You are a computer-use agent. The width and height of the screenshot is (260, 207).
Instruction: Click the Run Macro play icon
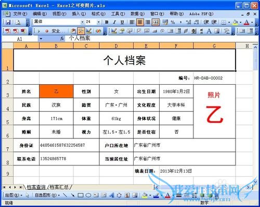click(x=39, y=31)
